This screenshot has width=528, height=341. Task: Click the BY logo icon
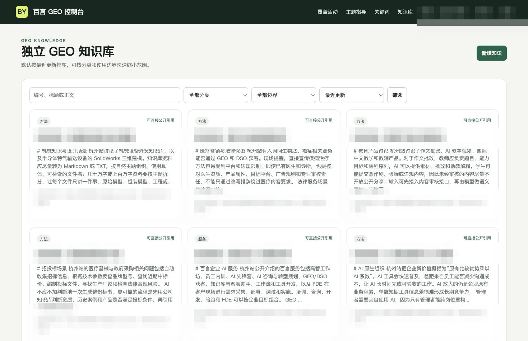click(x=22, y=12)
